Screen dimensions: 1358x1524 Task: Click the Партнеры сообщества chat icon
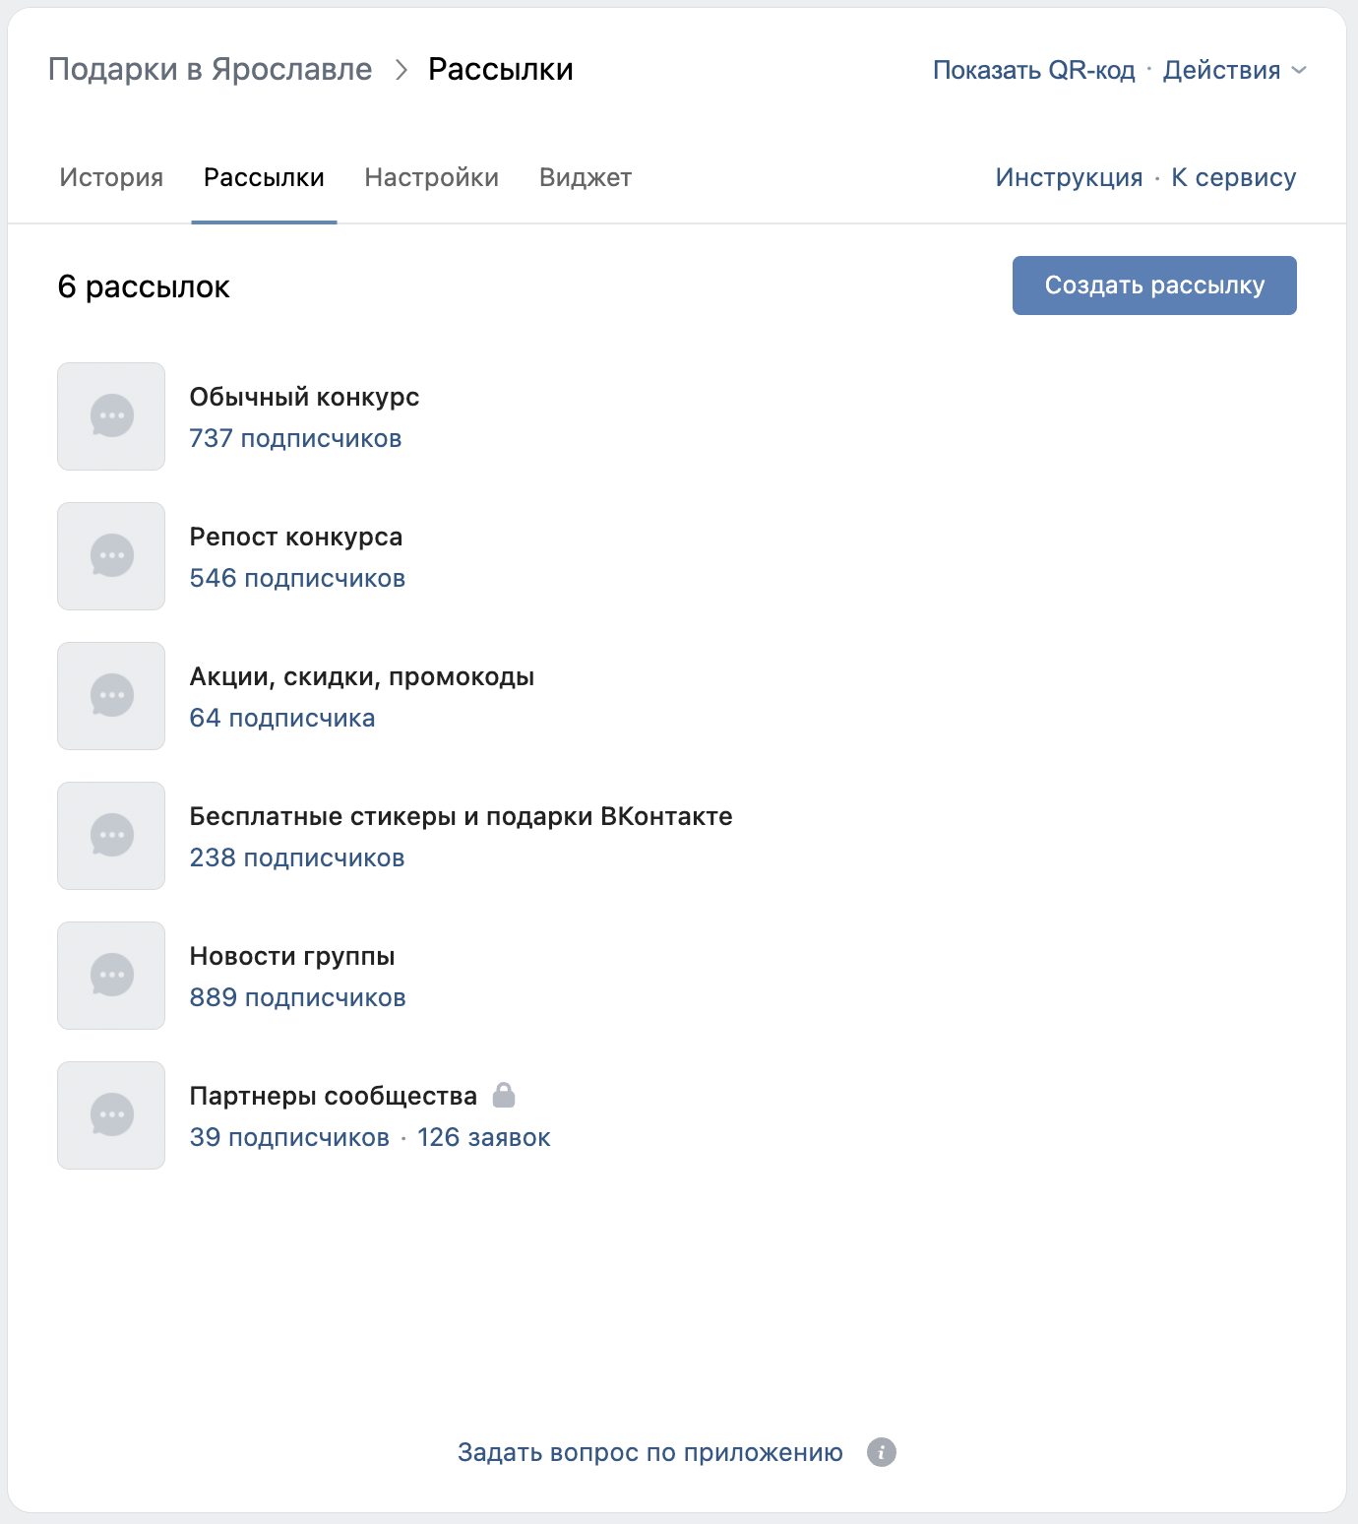(111, 1115)
